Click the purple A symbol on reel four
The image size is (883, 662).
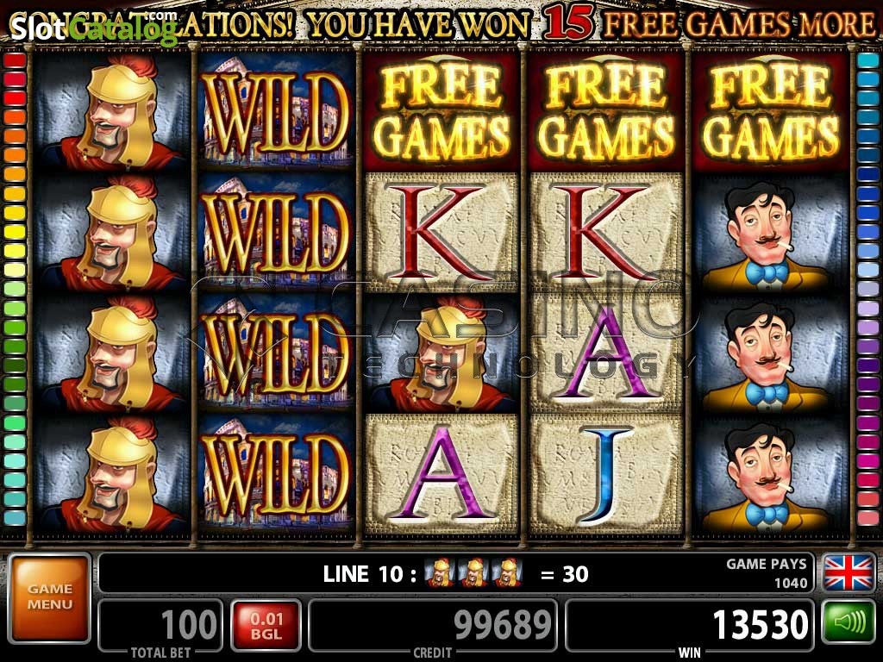[x=605, y=353]
